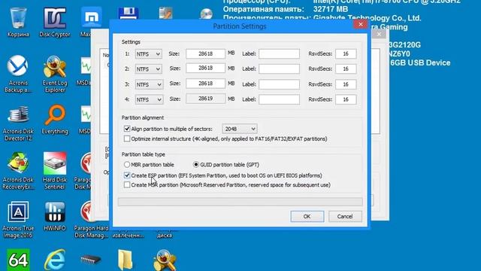Click the Label field of partition 3

(279, 84)
